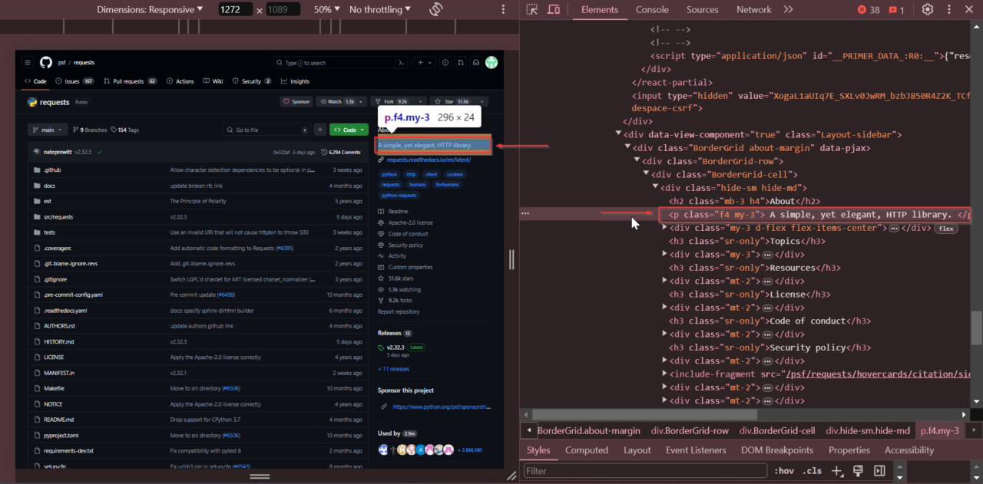
Task: Open the repository Insights tab
Action: click(x=296, y=81)
